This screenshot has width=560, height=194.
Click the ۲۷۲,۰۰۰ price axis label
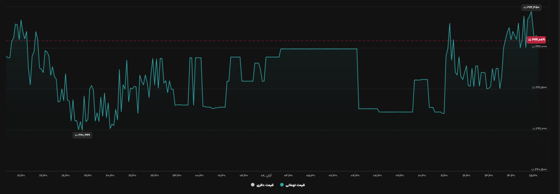click(x=539, y=46)
